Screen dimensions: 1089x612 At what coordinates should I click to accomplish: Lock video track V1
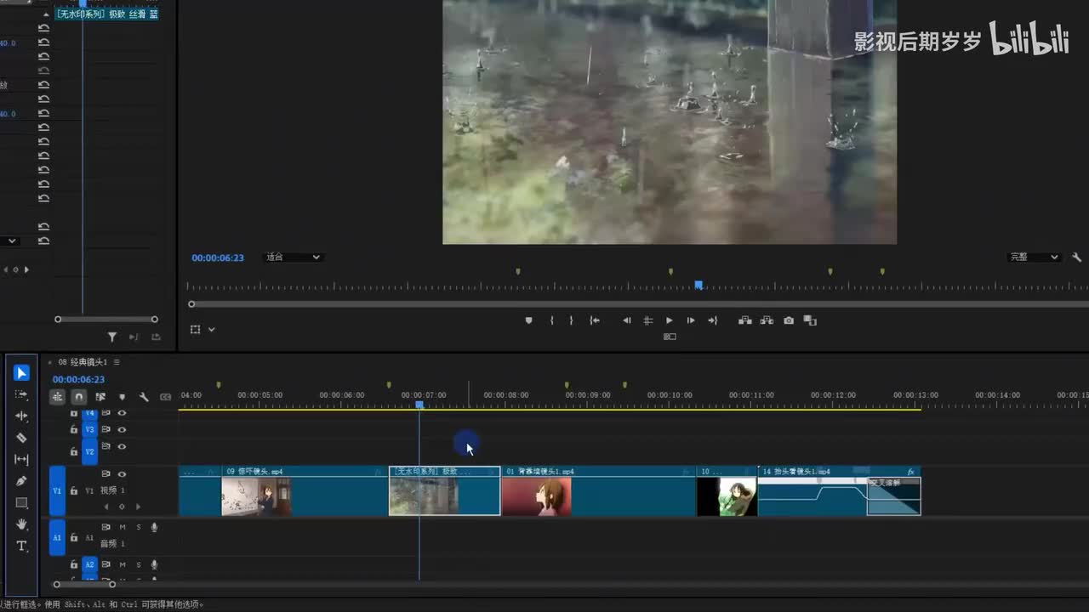click(74, 490)
